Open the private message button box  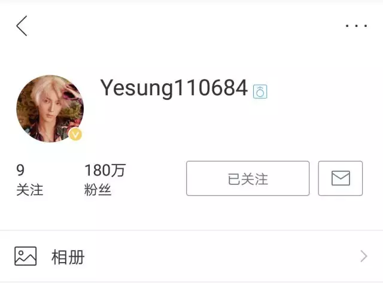(x=341, y=178)
